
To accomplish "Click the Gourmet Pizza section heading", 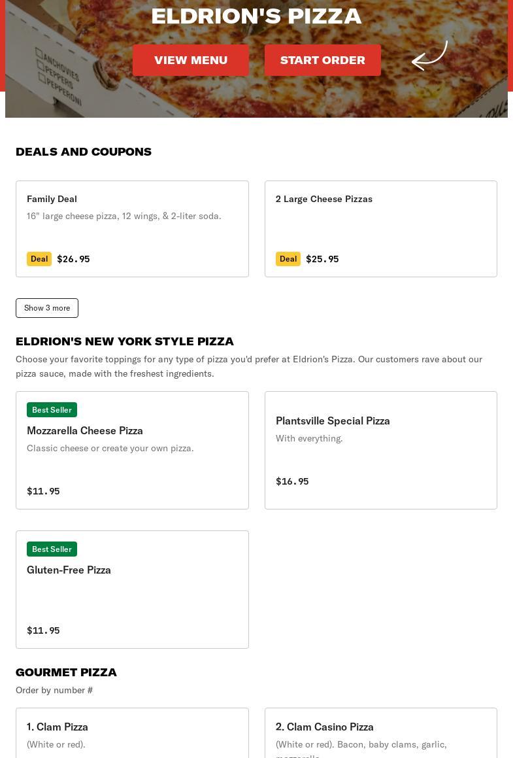I will coord(66,672).
